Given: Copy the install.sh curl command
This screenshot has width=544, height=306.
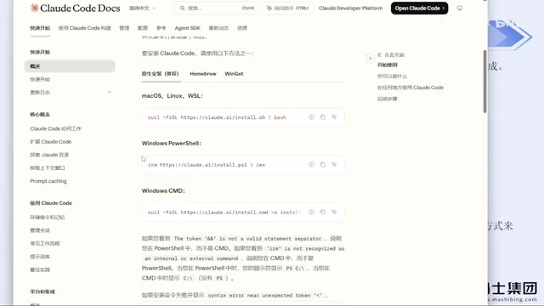Looking at the screenshot, I should pyautogui.click(x=323, y=117).
